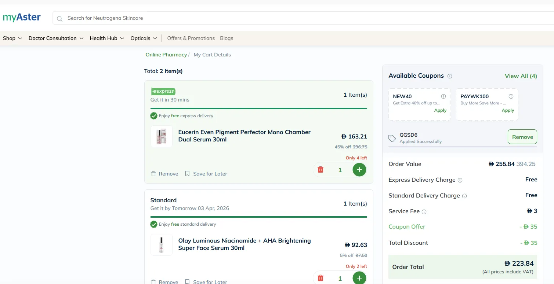Image resolution: width=554 pixels, height=284 pixels.
Task: Click bookmark icon to save Eucerin serum
Action: tap(187, 173)
